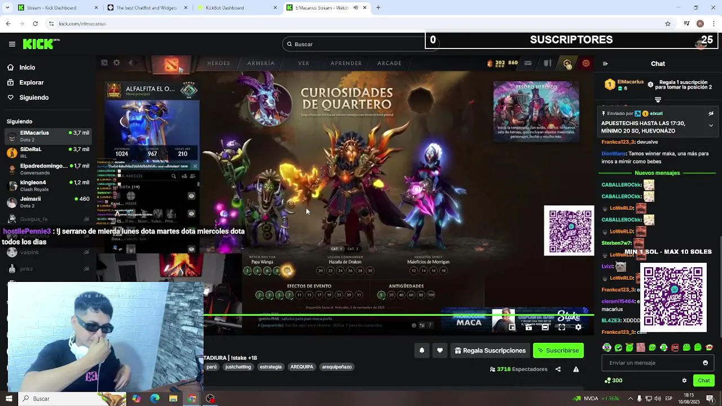Click the green Chat send button
This screenshot has height=406, width=722.
[704, 381]
